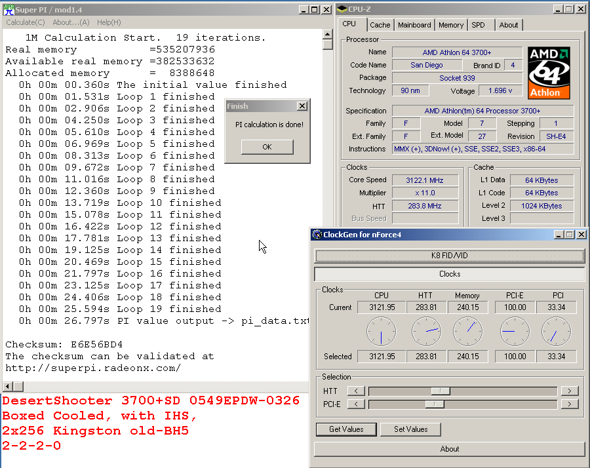
Task: Click the ClockGen title bar icon
Action: coord(317,235)
